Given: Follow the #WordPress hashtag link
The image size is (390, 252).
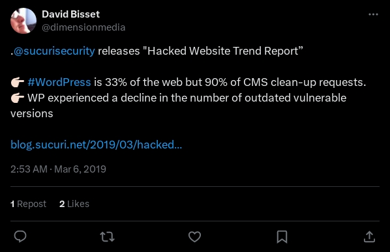Looking at the screenshot, I should pyautogui.click(x=59, y=82).
